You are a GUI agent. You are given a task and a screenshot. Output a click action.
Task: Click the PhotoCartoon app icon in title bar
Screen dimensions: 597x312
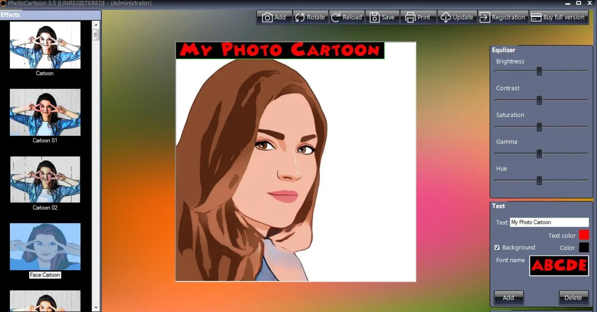3,3
